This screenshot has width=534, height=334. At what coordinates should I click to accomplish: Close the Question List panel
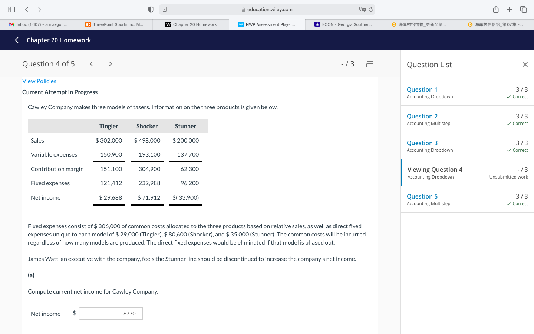(x=525, y=64)
